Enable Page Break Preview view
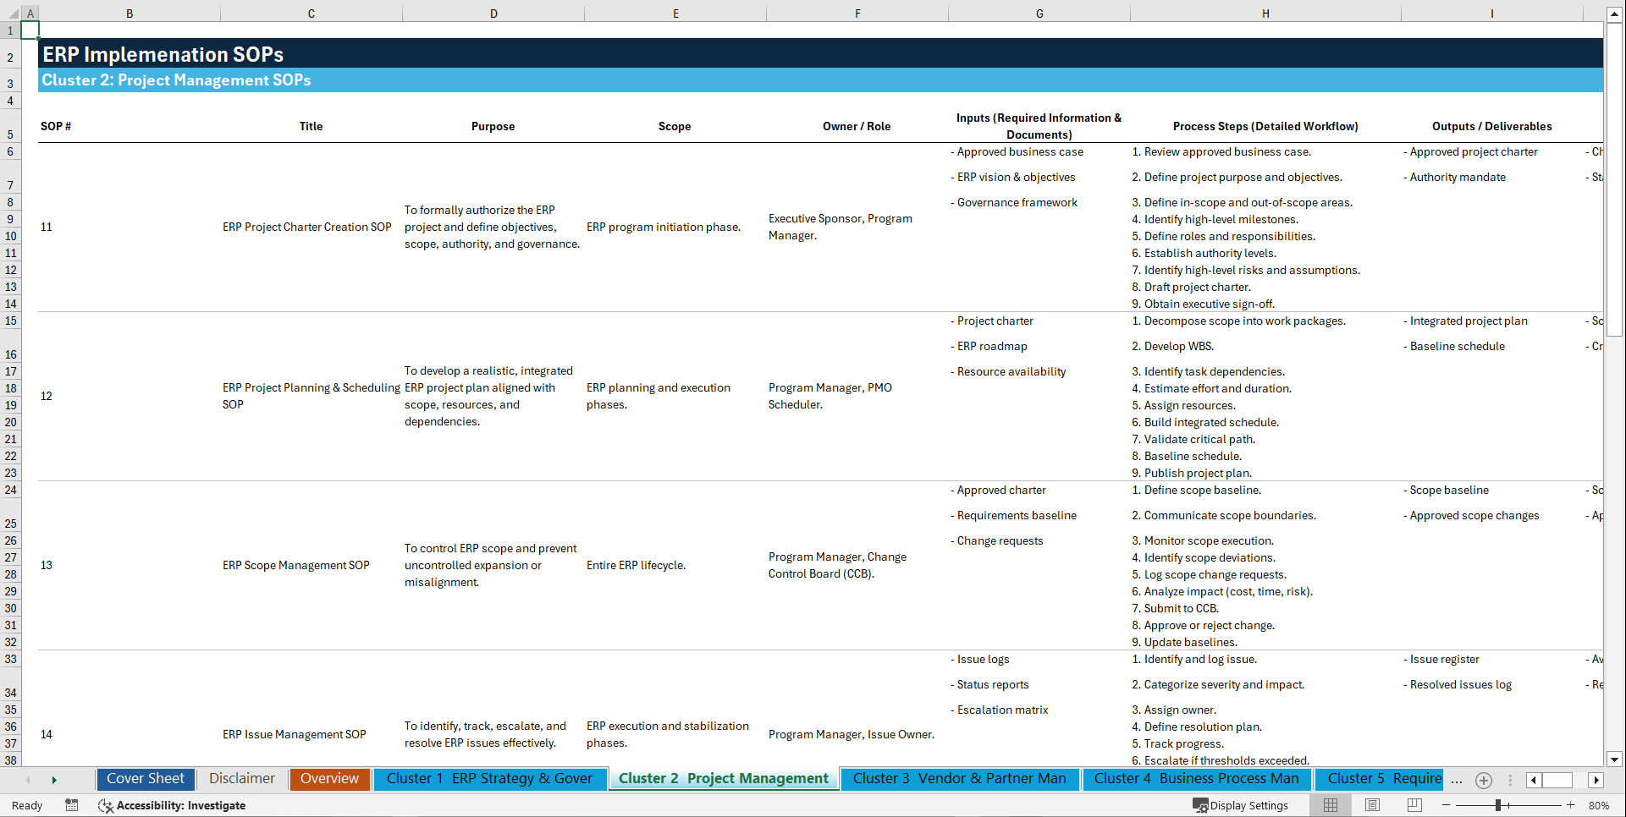 click(1414, 805)
